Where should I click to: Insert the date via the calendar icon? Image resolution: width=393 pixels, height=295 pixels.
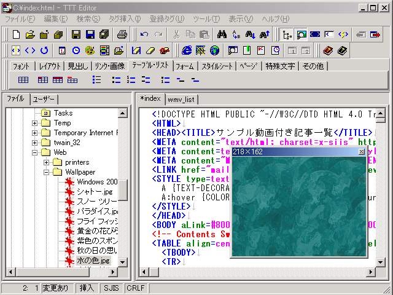click(x=62, y=50)
